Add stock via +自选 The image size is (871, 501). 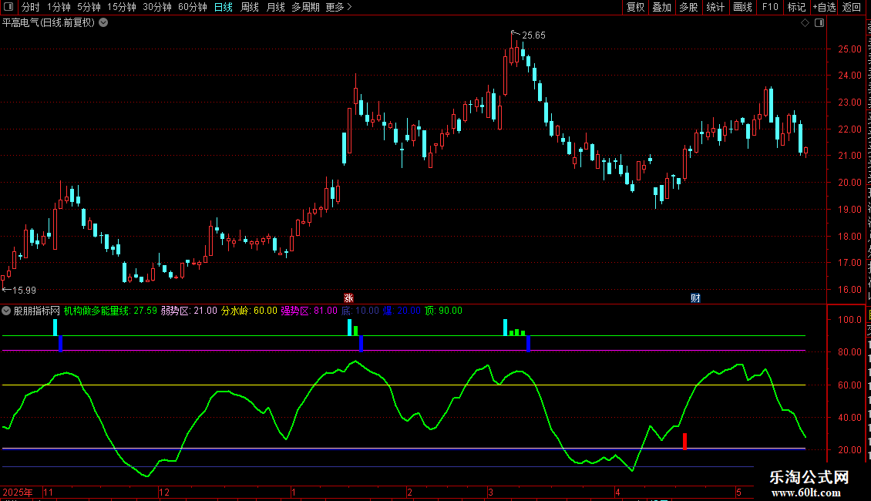point(824,7)
